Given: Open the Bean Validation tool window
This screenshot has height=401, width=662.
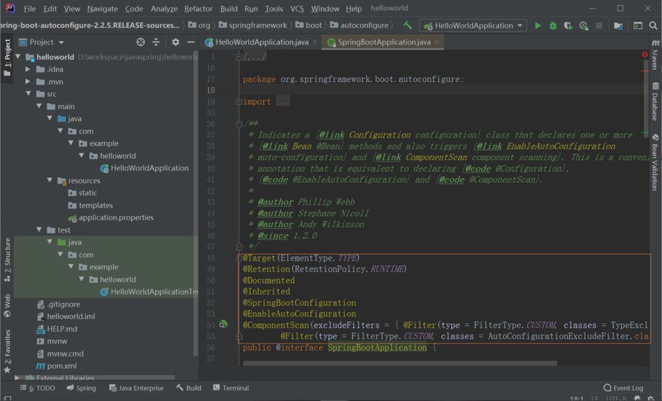Looking at the screenshot, I should (x=655, y=162).
